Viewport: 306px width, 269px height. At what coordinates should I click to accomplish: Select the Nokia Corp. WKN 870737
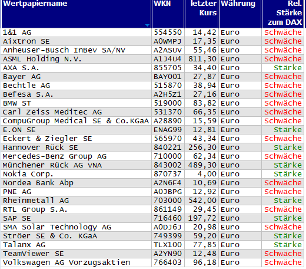[168, 174]
